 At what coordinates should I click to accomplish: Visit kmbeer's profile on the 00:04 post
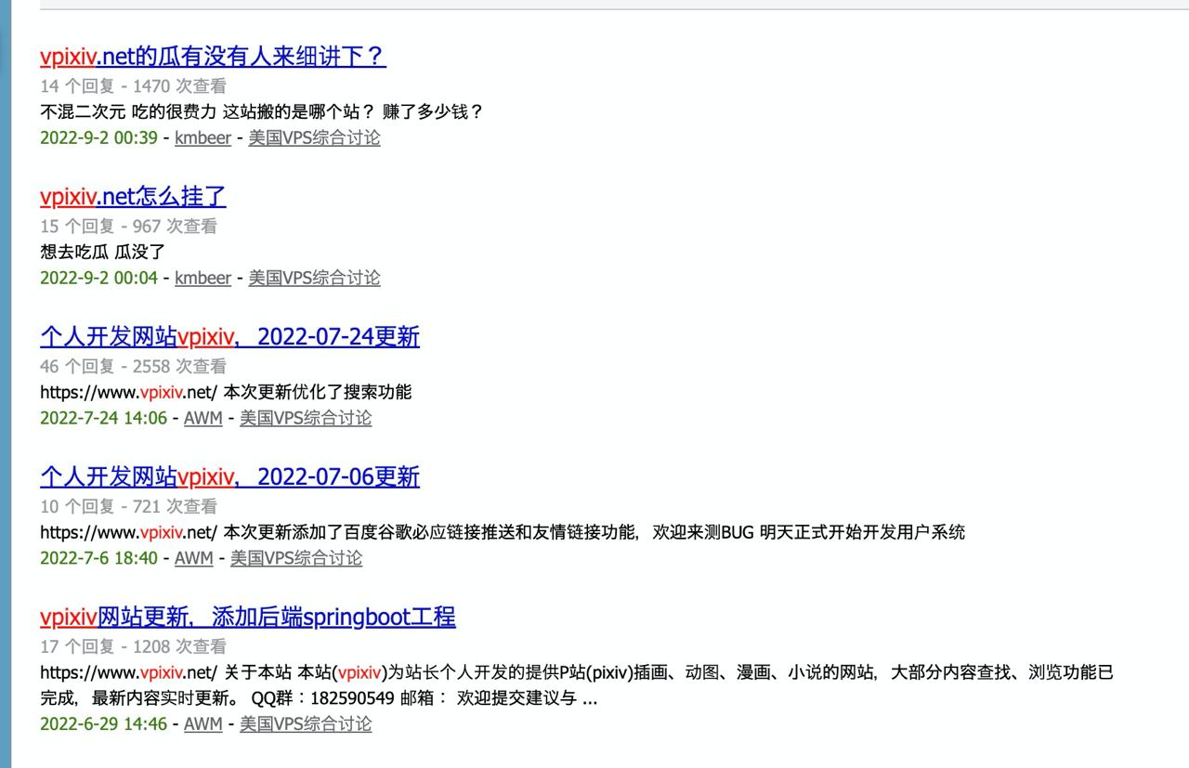pyautogui.click(x=203, y=279)
